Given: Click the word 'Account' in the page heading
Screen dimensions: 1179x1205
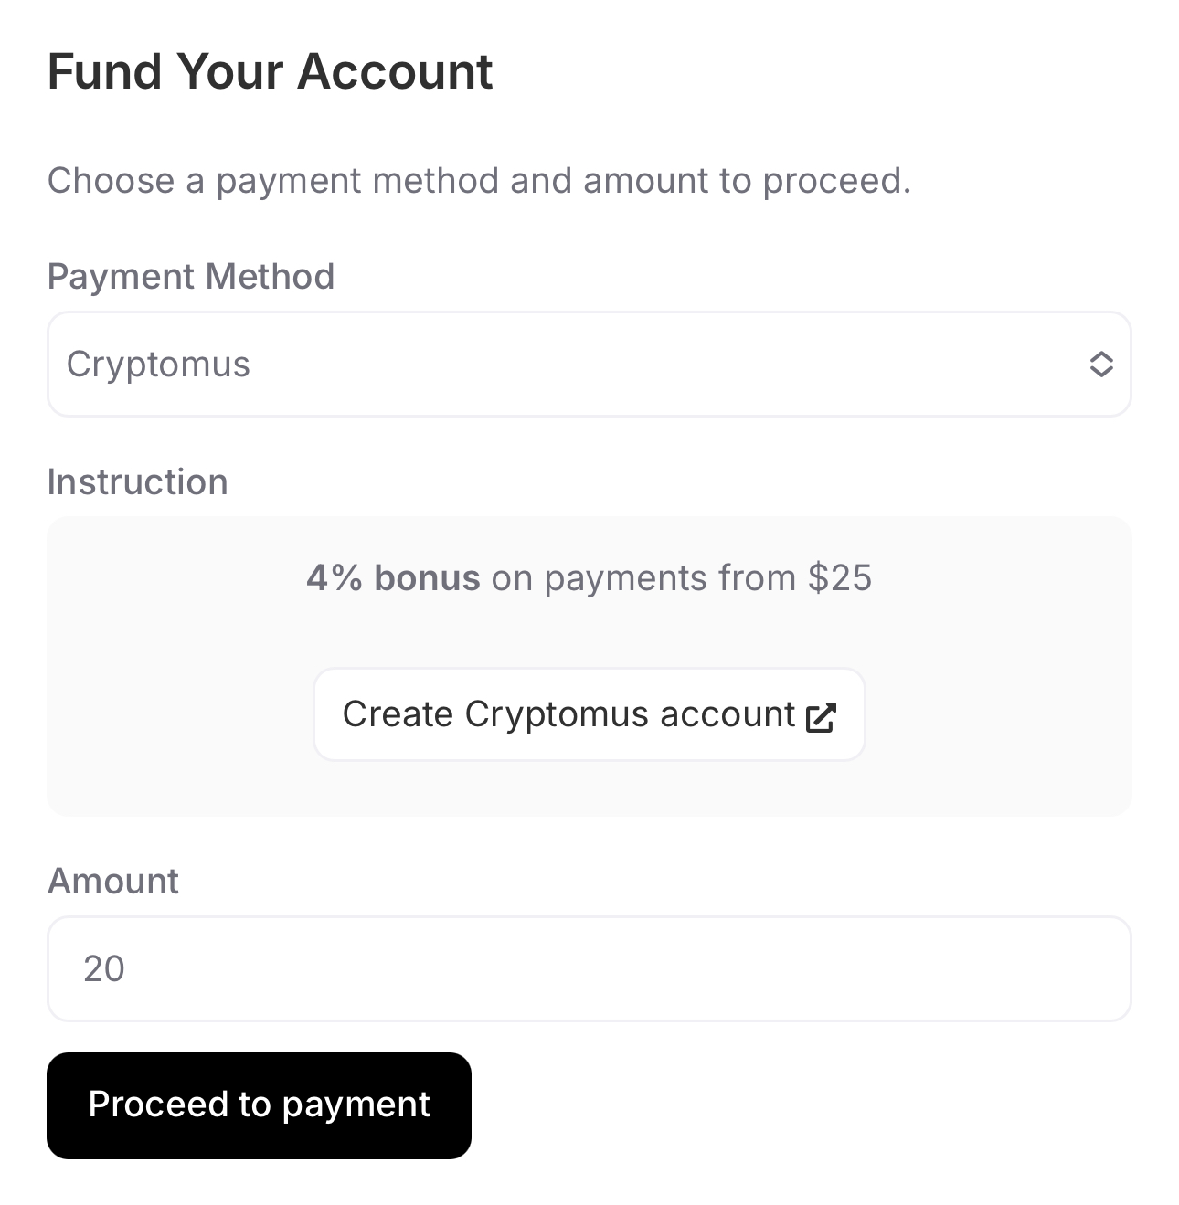Looking at the screenshot, I should [395, 71].
